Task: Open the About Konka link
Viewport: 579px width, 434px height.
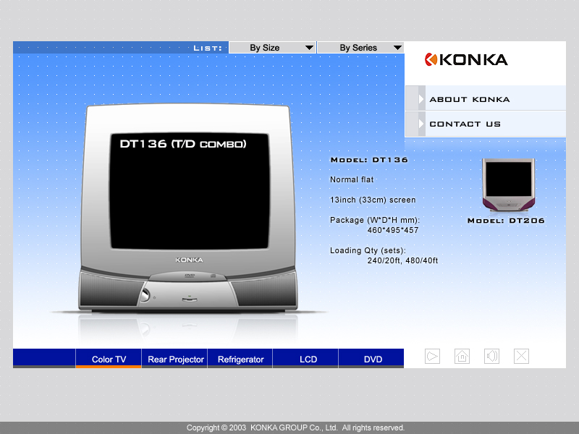Action: pyautogui.click(x=469, y=99)
